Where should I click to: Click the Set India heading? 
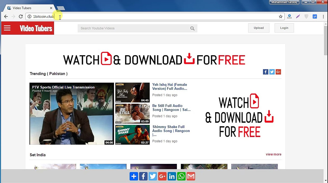point(38,155)
